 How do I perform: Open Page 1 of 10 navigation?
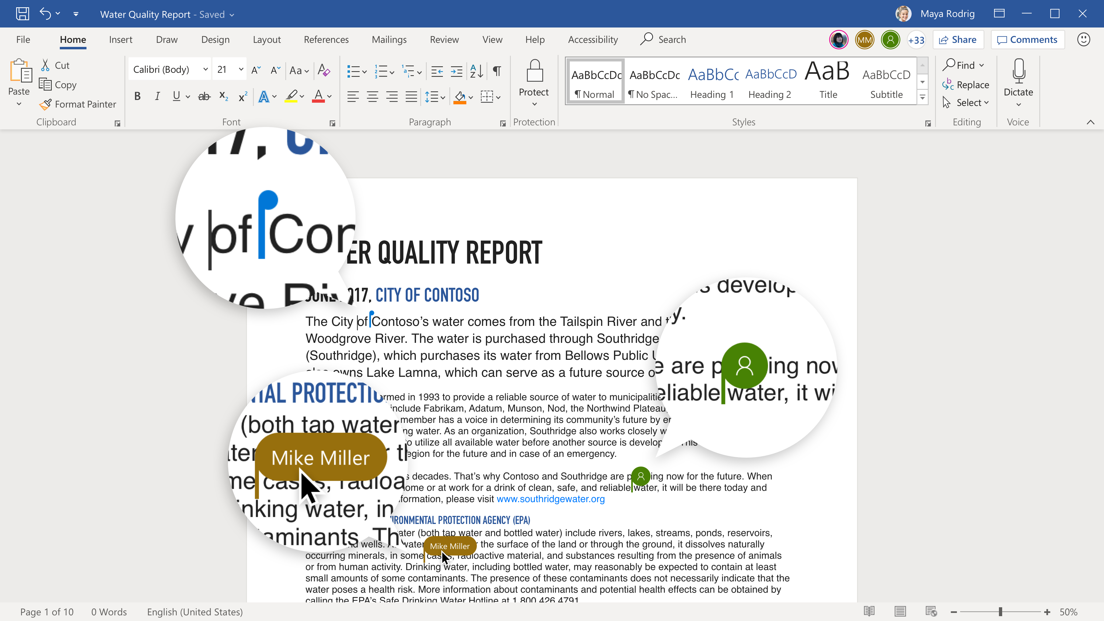(x=47, y=612)
